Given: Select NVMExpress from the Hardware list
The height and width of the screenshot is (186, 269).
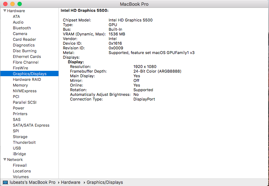Looking at the screenshot, I should click(x=25, y=91).
